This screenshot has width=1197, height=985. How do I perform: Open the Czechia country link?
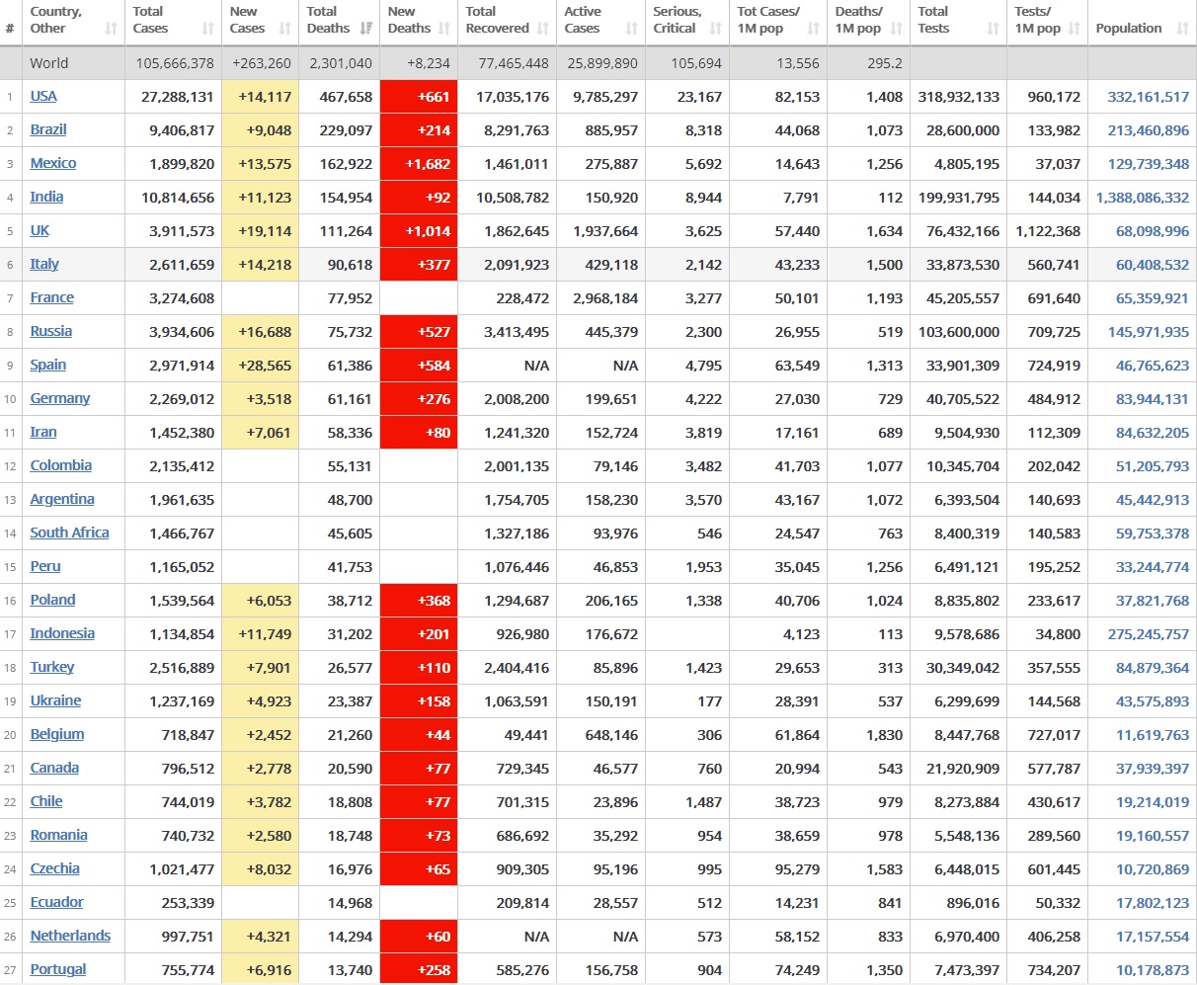tap(55, 868)
